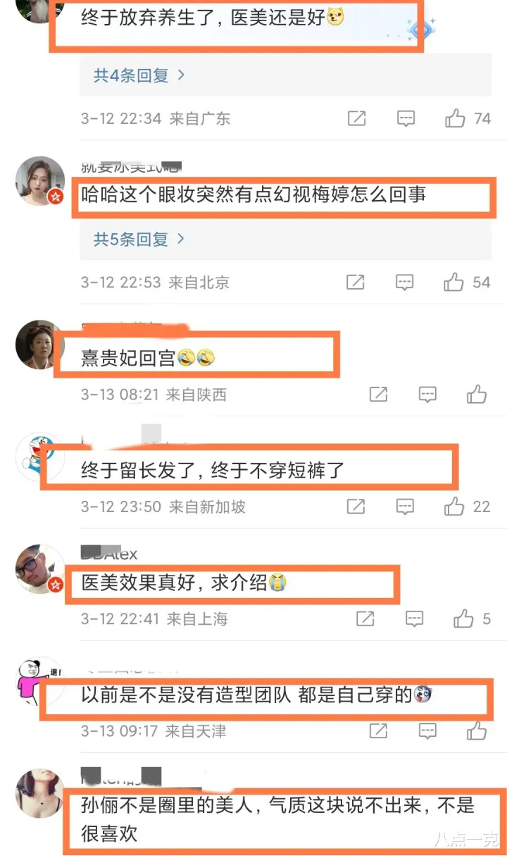This screenshot has width=507, height=858.
Task: Reply to the 3-12 22:34 Guangdong comment
Action: 406,118
